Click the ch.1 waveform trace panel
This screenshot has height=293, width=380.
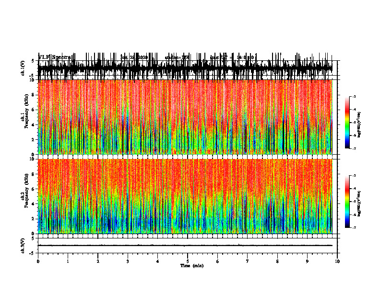pyautogui.click(x=187, y=68)
